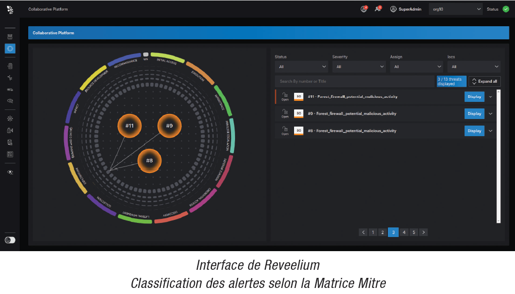This screenshot has height=294, width=515.
Task: Click Display button for threat #11
Action: click(474, 97)
